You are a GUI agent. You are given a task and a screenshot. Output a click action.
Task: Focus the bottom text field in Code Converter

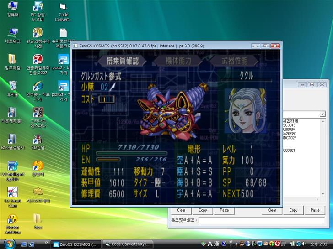pyautogui.click(x=262, y=220)
